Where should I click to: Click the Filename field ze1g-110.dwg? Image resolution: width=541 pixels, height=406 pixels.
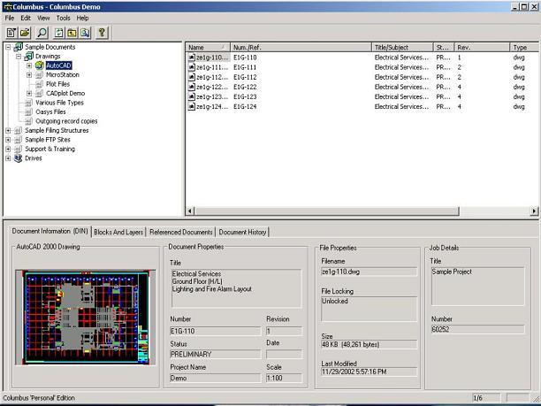tap(369, 272)
